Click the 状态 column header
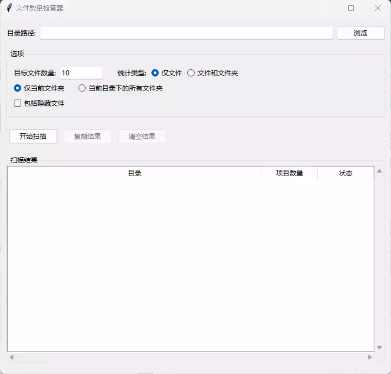The width and height of the screenshot is (391, 374). pos(345,173)
